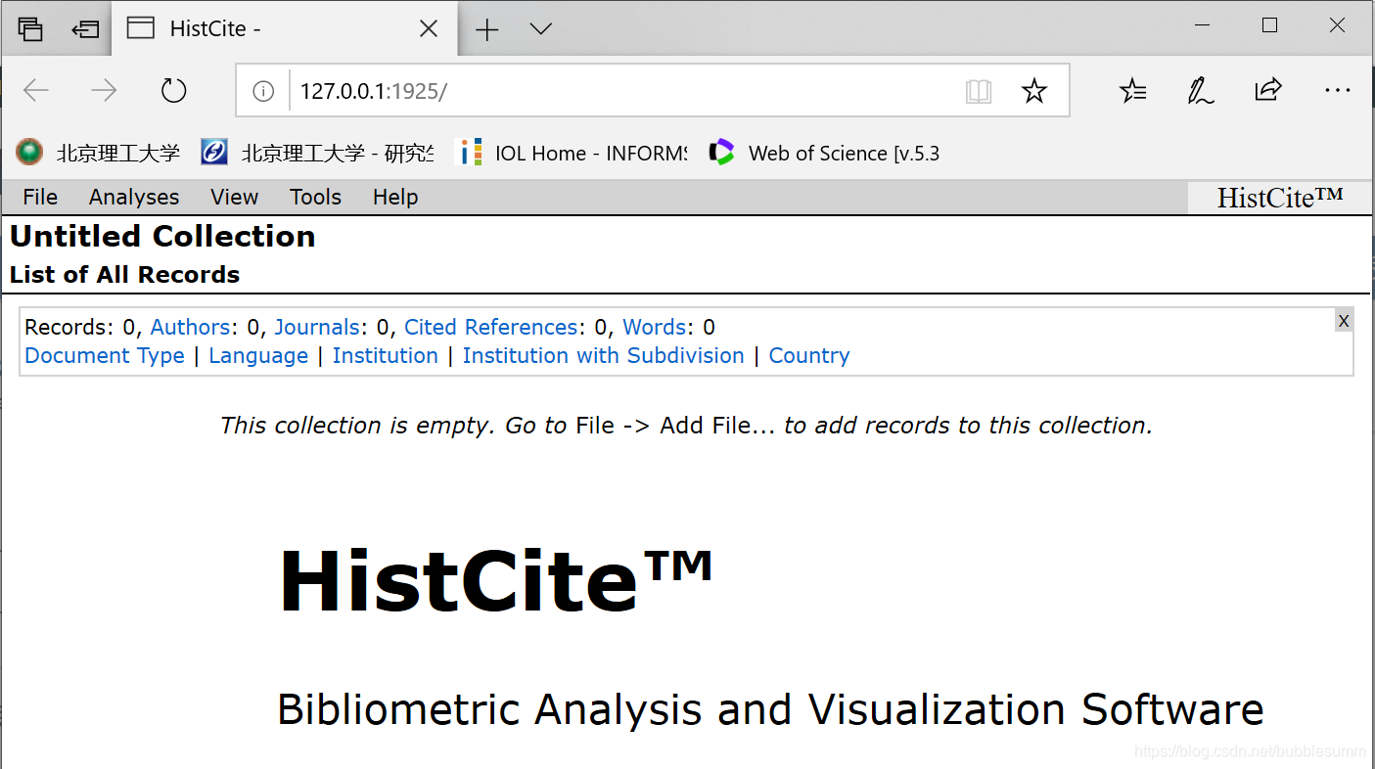Open the File menu

coord(40,197)
